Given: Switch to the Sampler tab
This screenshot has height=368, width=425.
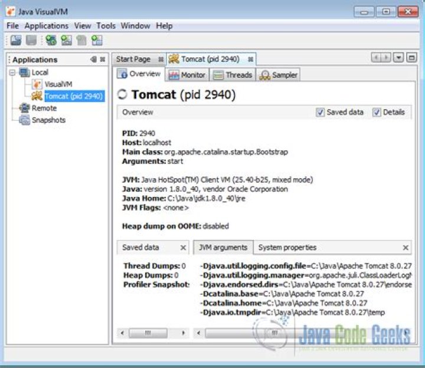Looking at the screenshot, I should 279,75.
